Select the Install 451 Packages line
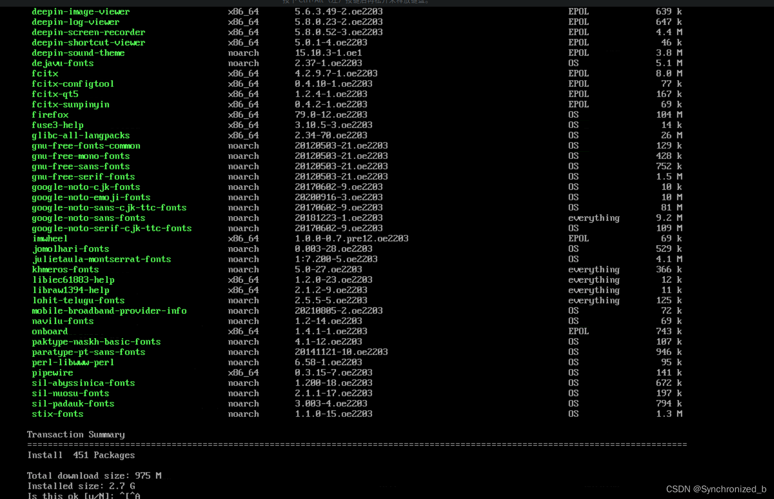The image size is (774, 499). [x=81, y=456]
